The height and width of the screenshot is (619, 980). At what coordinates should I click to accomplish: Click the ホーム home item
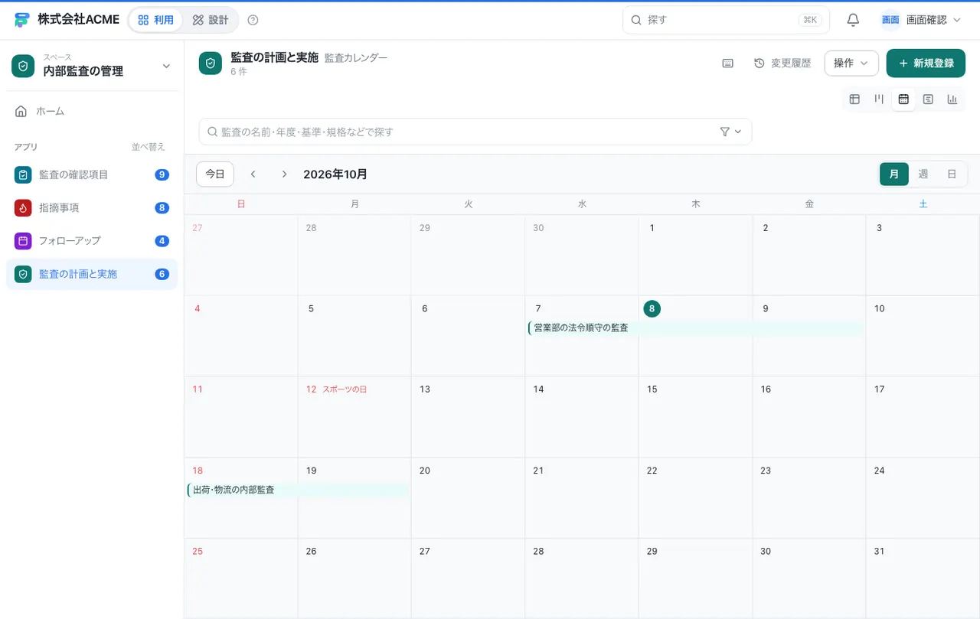[x=92, y=111]
